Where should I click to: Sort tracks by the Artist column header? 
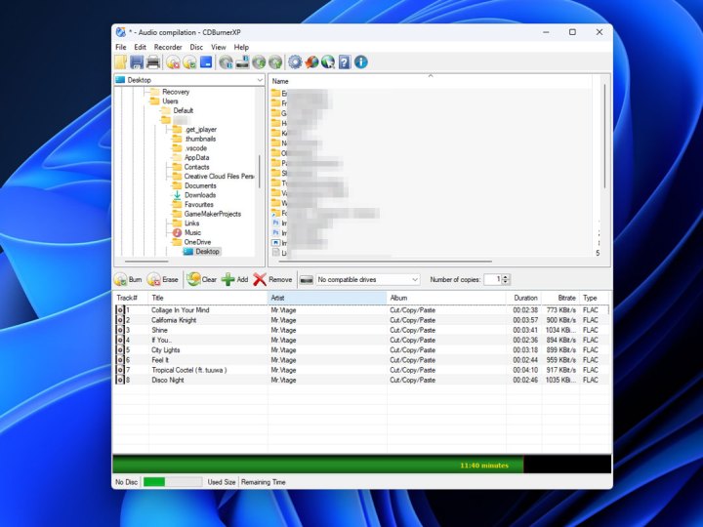coord(327,298)
